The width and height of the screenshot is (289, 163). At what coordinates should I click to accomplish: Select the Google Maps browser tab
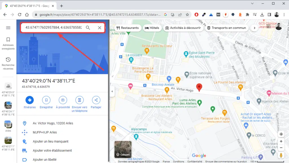[x=29, y=6]
